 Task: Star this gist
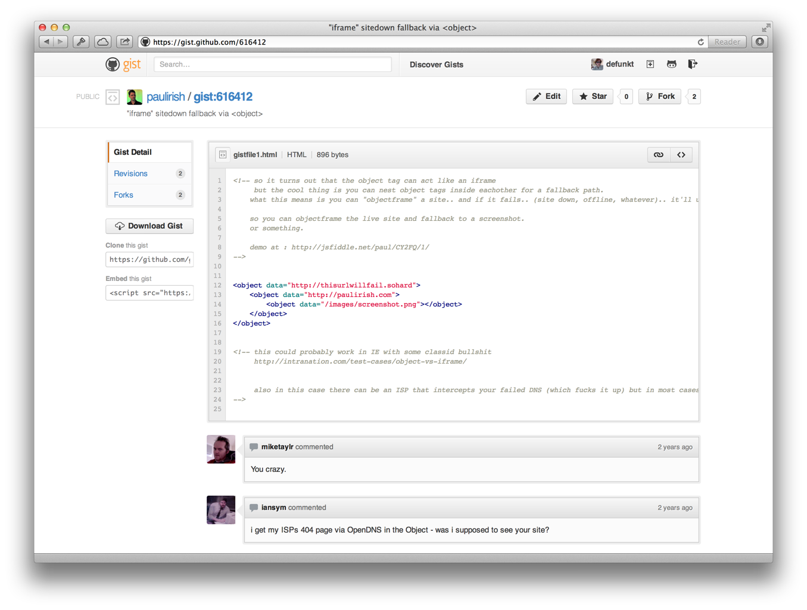(x=593, y=96)
